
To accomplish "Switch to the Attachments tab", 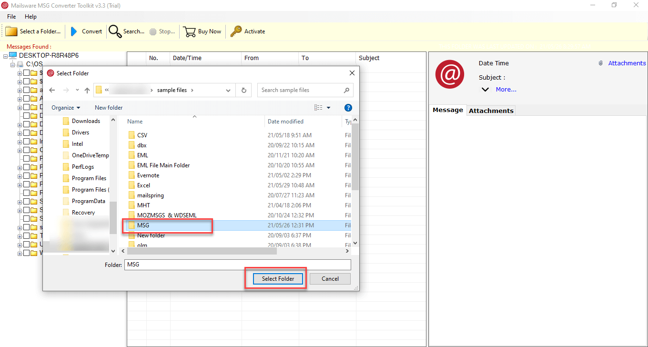I will [x=491, y=111].
